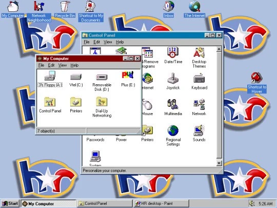Screen dimensions: 277x208
Task: Click Control Panel title bar system icon
Action: [85, 35]
